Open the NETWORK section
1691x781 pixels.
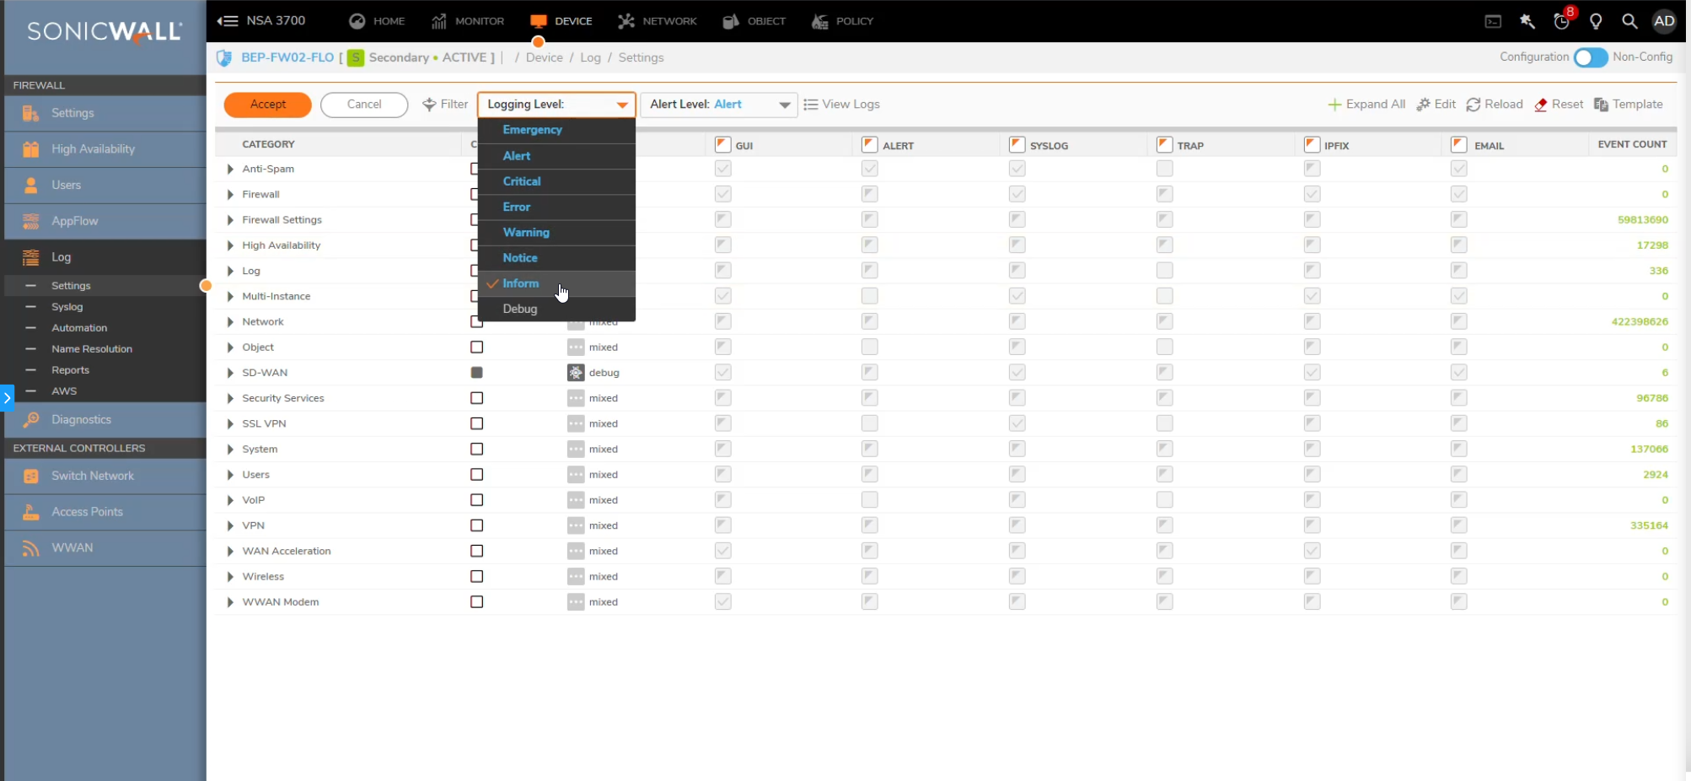pos(657,21)
